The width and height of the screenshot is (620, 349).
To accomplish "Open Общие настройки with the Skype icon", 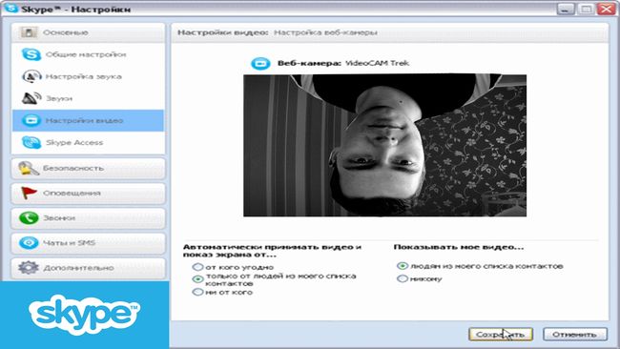I will coord(31,54).
